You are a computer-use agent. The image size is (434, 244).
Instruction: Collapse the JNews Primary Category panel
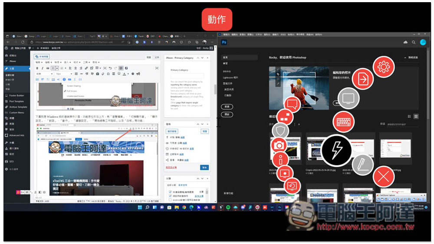(x=207, y=58)
